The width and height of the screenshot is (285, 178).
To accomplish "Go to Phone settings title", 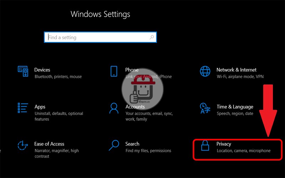I will coord(132,70).
